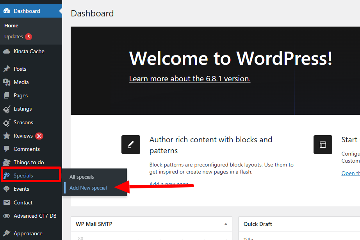Click the Comments speech bubble icon
360x240 pixels.
click(x=7, y=149)
